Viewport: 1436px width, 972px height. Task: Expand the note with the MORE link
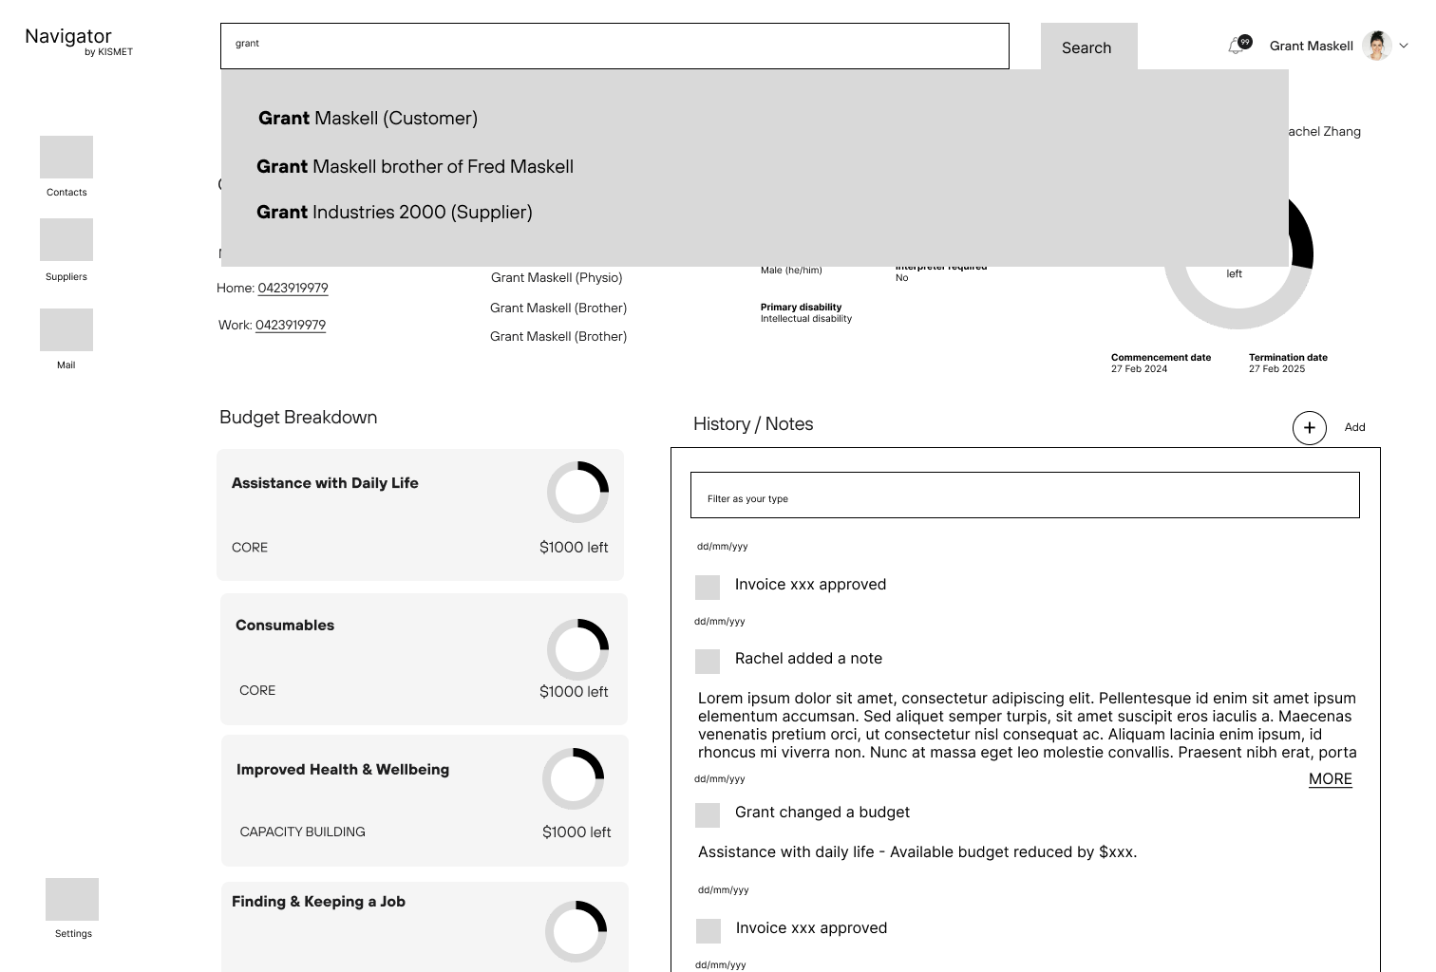click(x=1330, y=779)
